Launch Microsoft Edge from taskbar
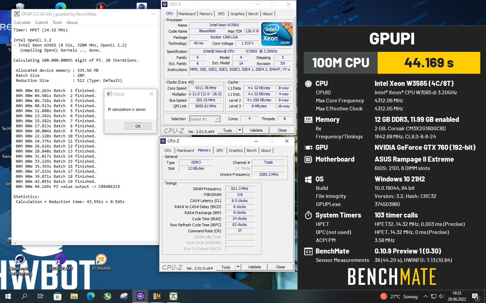 coord(90,296)
